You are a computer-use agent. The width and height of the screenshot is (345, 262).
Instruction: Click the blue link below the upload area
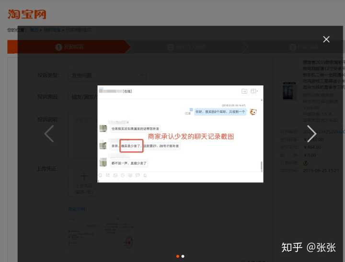click(x=77, y=209)
